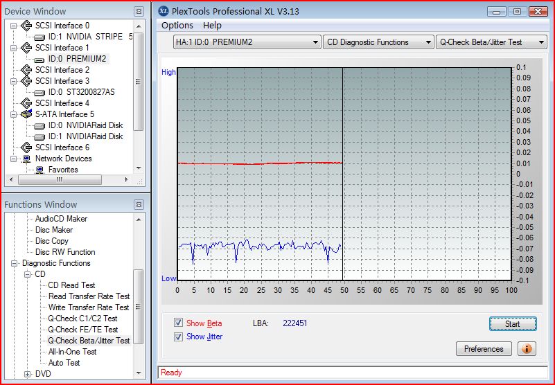Select Q-Check C1/C2 Test
555x385 pixels.
click(x=83, y=319)
